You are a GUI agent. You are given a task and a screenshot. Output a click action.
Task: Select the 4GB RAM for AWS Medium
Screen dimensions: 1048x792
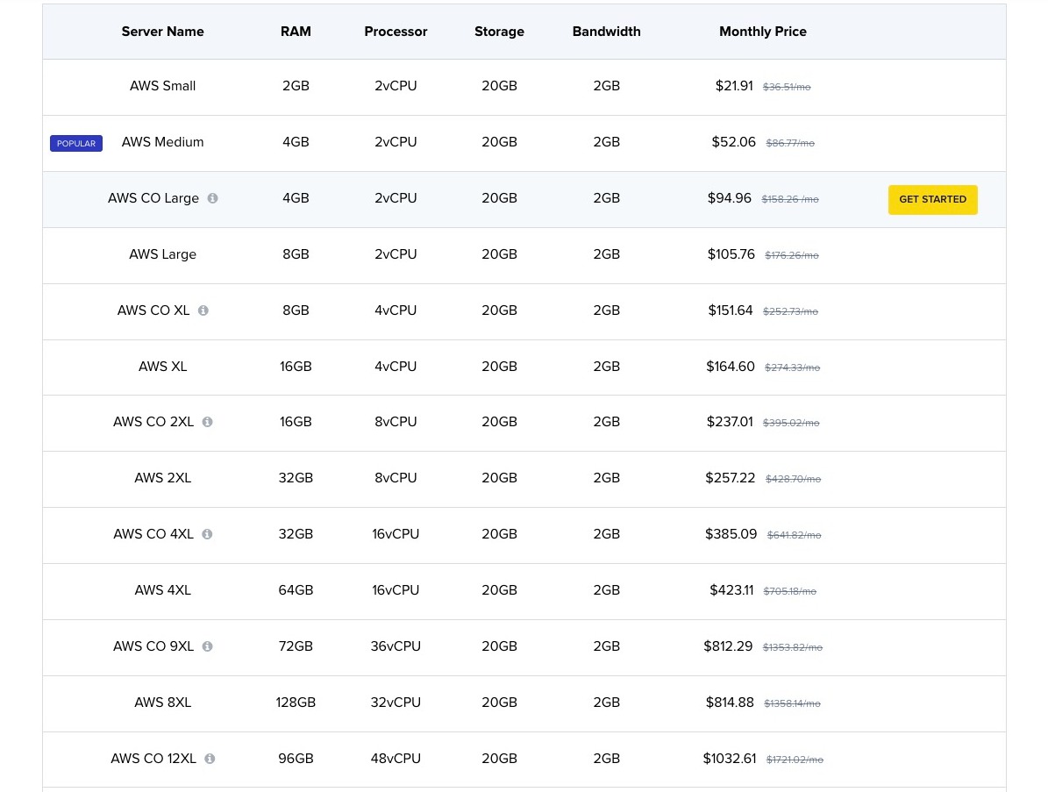pyautogui.click(x=296, y=142)
